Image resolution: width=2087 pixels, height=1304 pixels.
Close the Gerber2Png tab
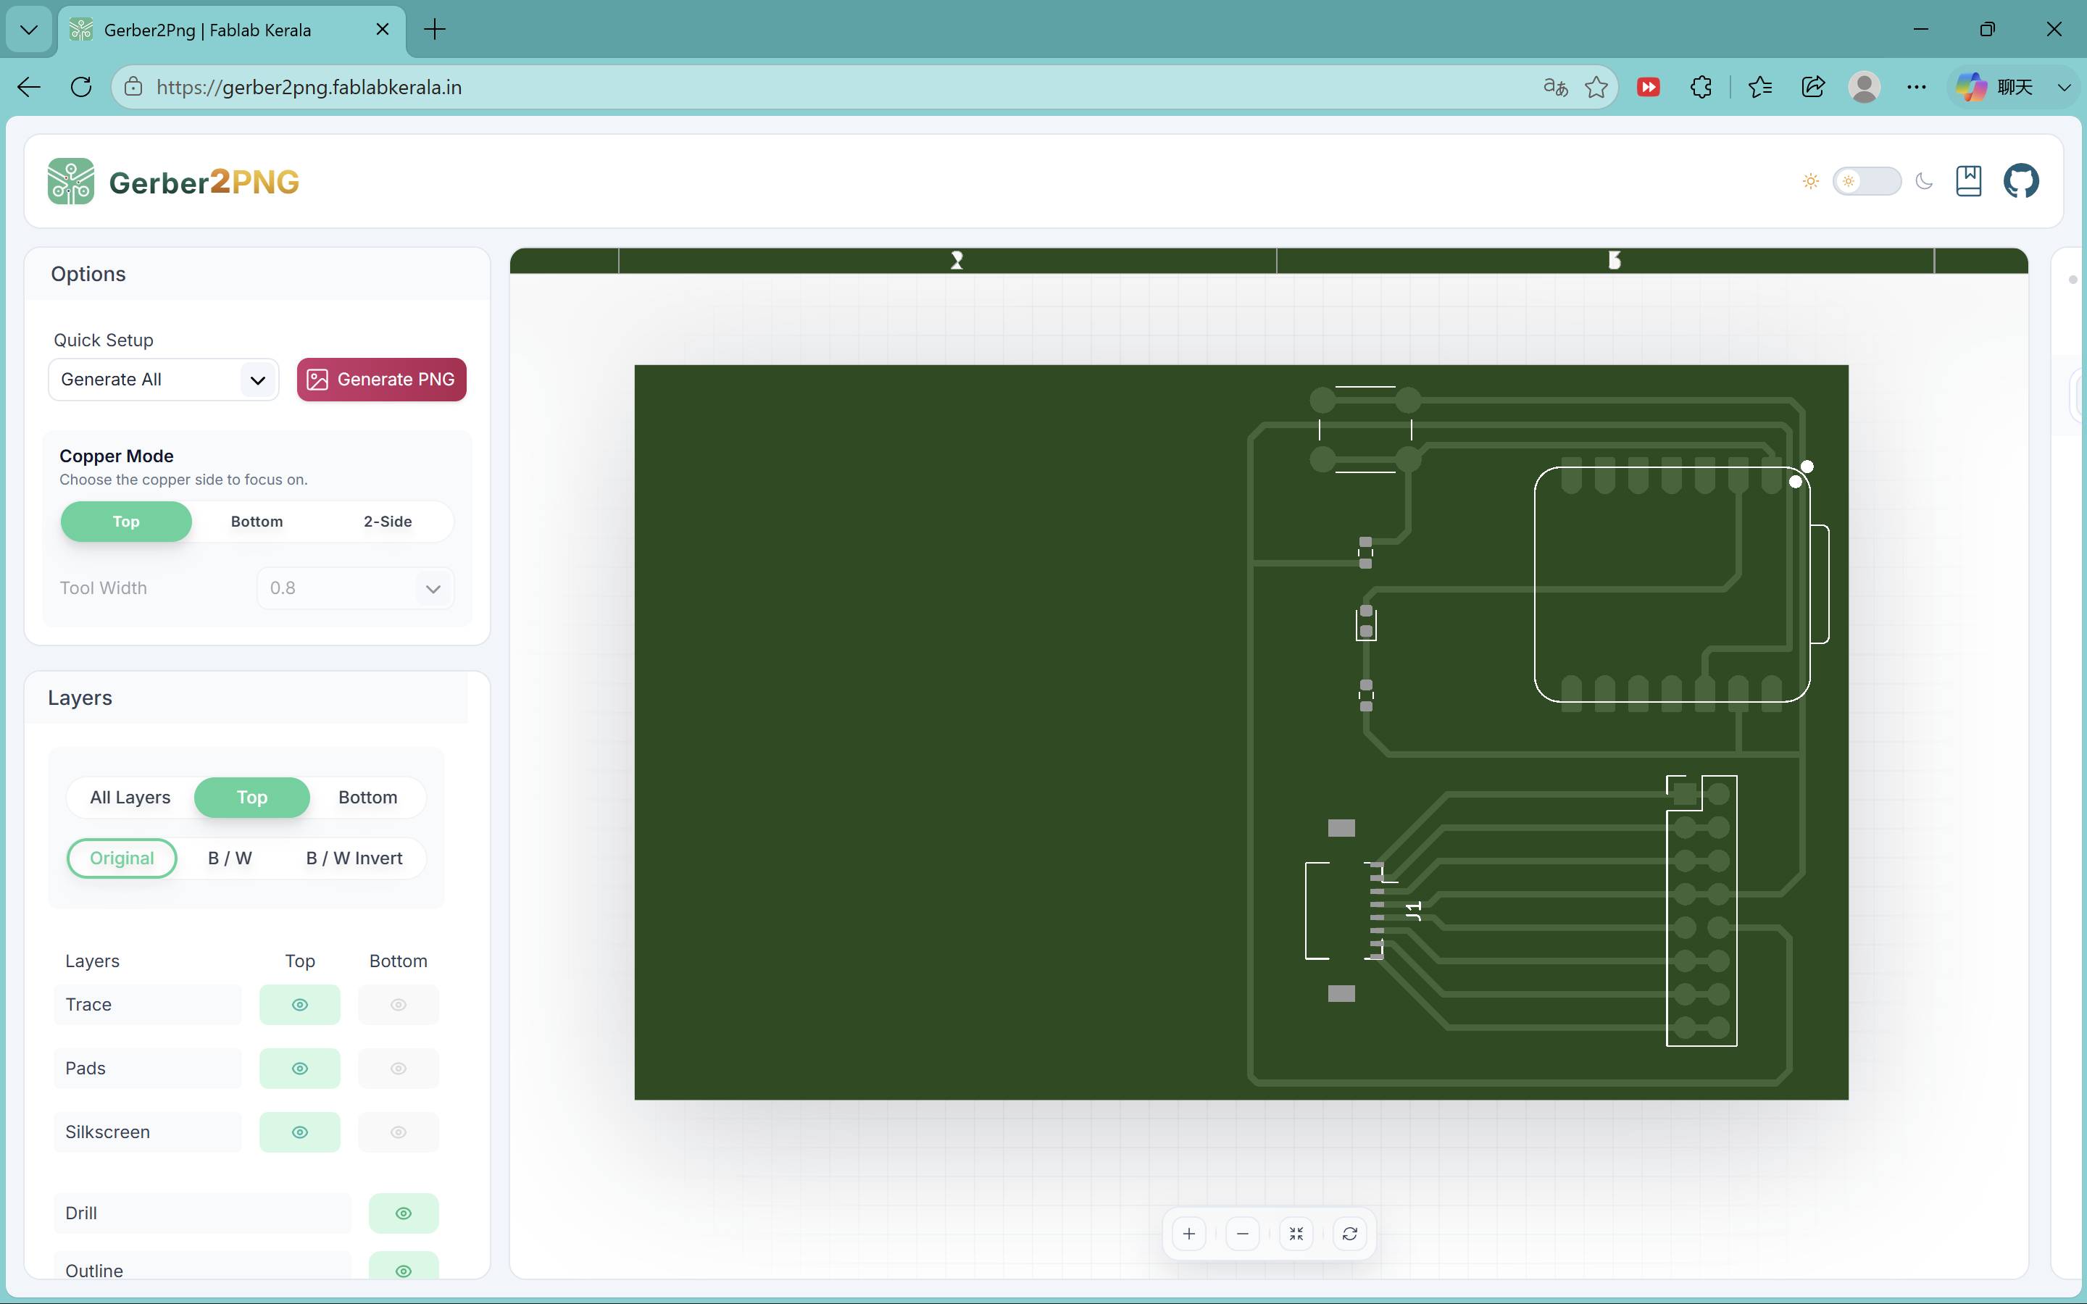[383, 29]
